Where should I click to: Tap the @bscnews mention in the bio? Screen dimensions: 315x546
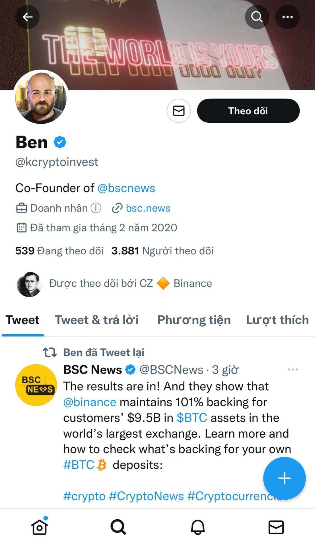pos(126,188)
